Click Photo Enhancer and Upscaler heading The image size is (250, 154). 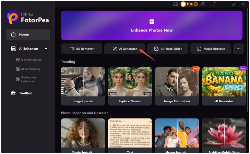tap(84, 113)
